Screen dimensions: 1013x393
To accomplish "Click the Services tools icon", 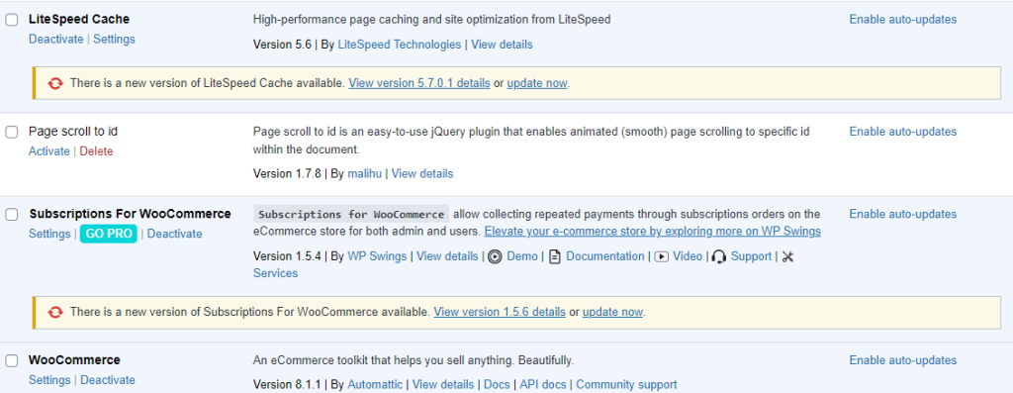I will point(787,256).
